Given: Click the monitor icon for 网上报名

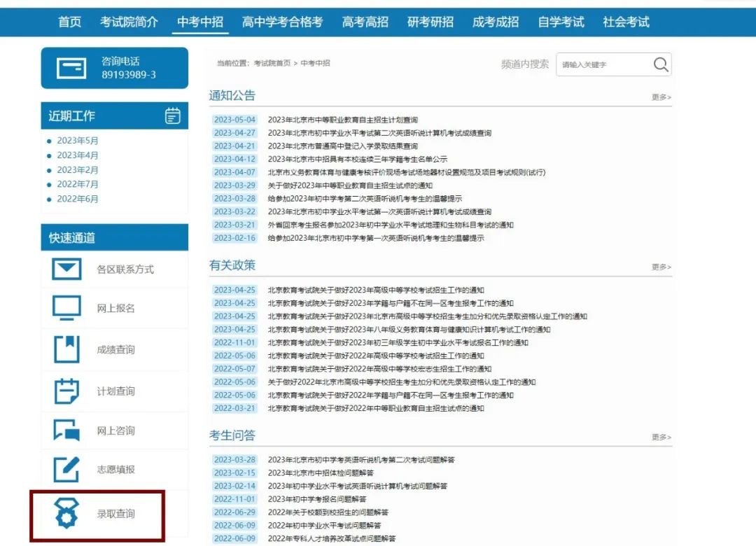Looking at the screenshot, I should [67, 308].
